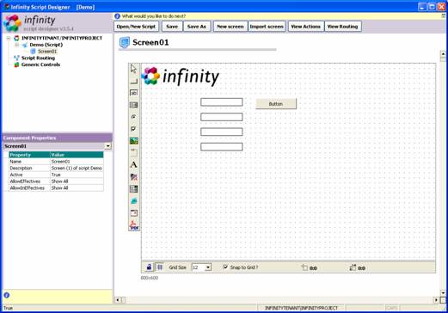The width and height of the screenshot is (448, 313).
Task: Click the horizontal scrollbar right arrow
Action: click(x=437, y=300)
